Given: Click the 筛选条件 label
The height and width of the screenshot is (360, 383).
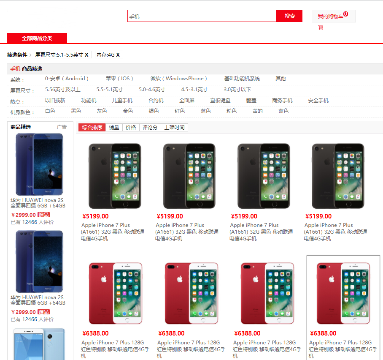Looking at the screenshot, I should (17, 55).
